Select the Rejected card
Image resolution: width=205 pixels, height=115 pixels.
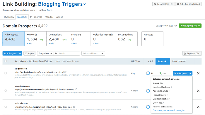(152, 39)
